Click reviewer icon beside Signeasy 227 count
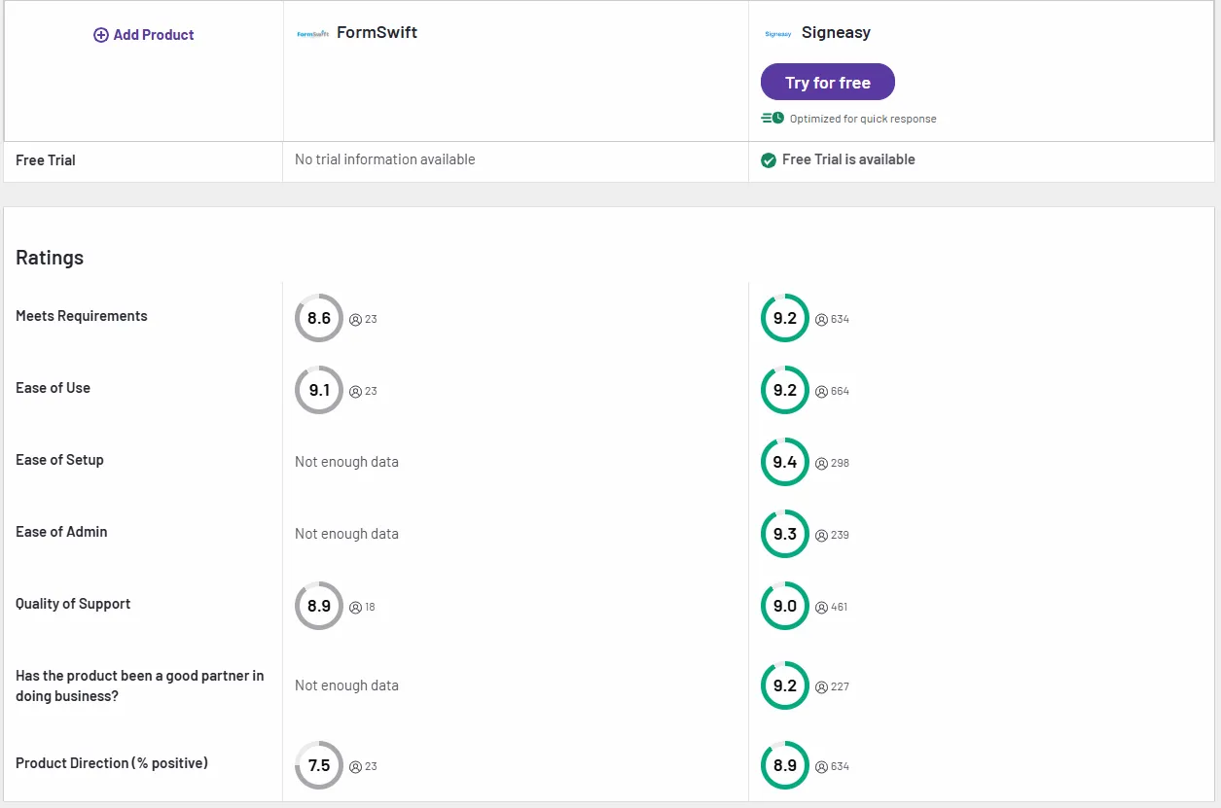Screen dimensions: 1221x808 coord(821,686)
